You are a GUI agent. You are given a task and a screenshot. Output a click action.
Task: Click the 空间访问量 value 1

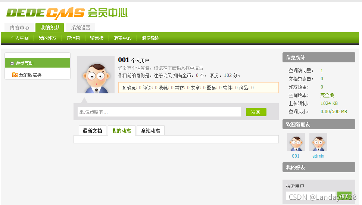pyautogui.click(x=322, y=71)
